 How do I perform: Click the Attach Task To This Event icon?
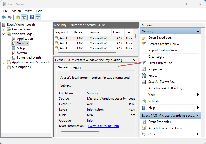pos(144,128)
